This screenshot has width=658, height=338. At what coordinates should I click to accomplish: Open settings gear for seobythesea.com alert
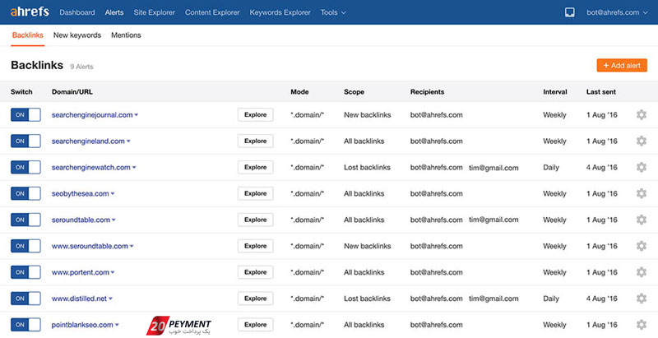tap(642, 193)
